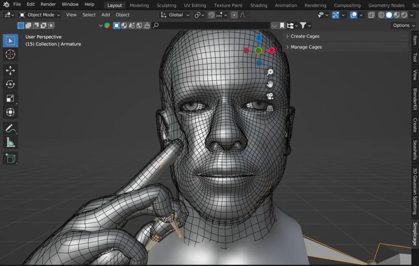This screenshot has width=419, height=266.
Task: Switch to the Sculpting workspace tab
Action: (x=167, y=5)
